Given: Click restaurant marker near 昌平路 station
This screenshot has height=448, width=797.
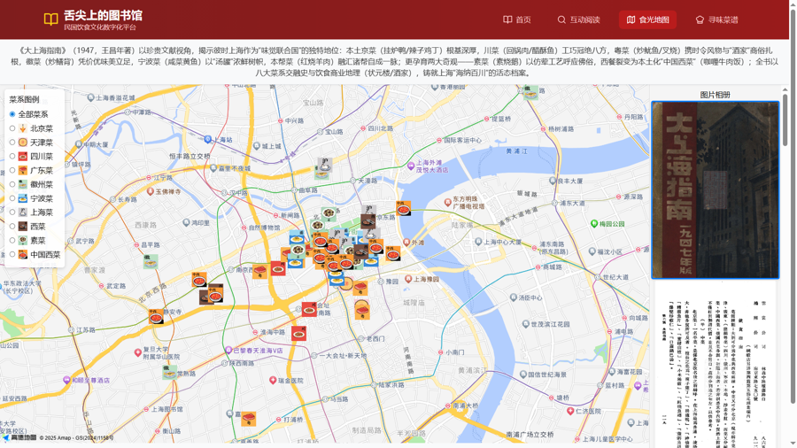Looking at the screenshot, I should click(x=151, y=261).
